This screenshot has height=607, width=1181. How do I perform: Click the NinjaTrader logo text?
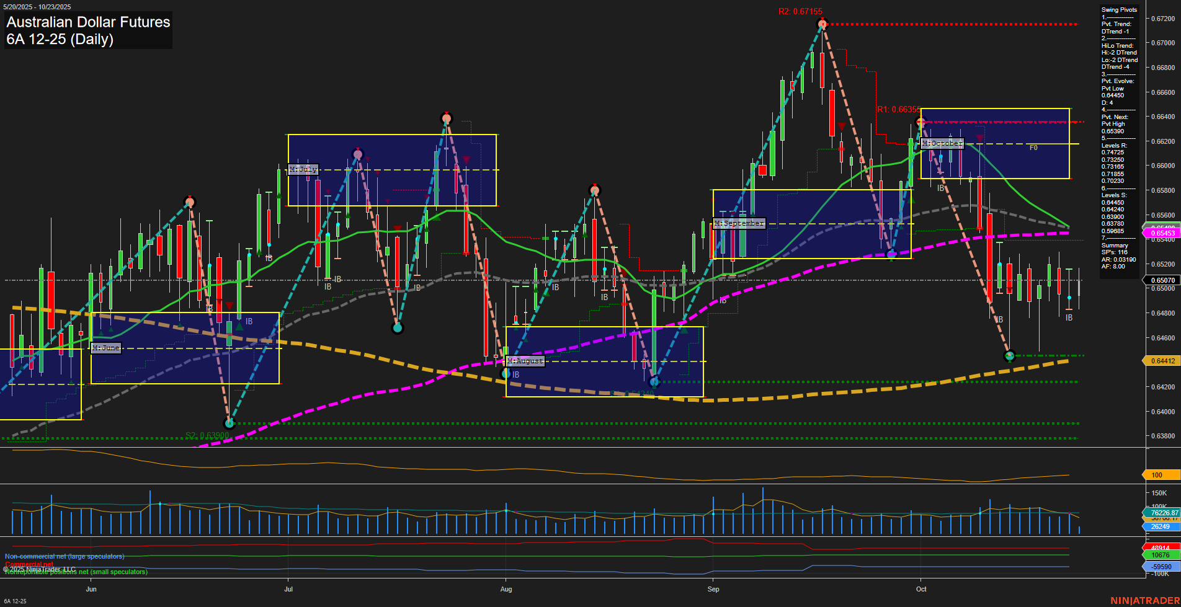(1144, 600)
